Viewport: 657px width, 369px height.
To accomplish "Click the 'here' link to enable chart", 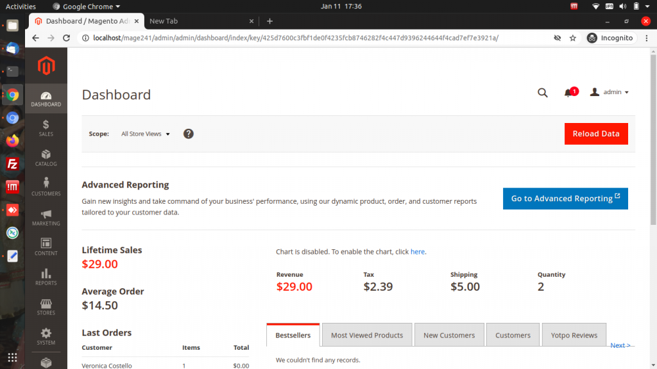I will click(417, 251).
